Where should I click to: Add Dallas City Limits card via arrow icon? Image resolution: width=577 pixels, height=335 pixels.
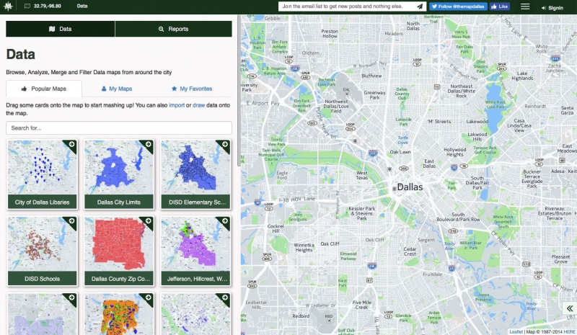(x=149, y=144)
